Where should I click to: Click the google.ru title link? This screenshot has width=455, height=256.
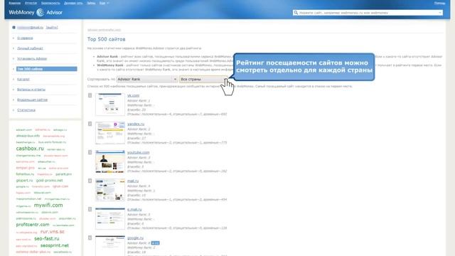click(135, 238)
